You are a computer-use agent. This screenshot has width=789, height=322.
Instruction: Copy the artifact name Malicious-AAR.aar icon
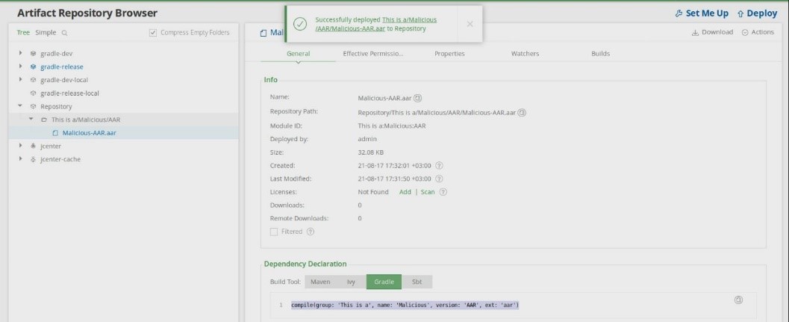click(x=418, y=98)
